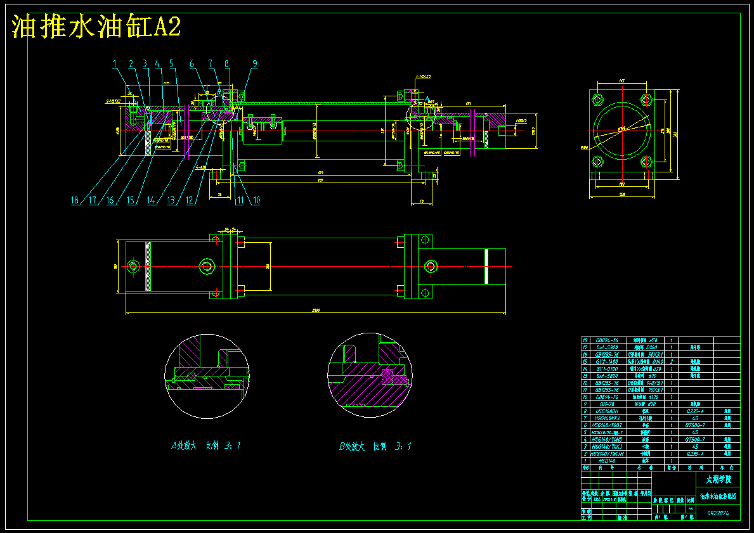Image resolution: width=754 pixels, height=533 pixels.
Task: Pick part balloon number 8
Action: [226, 64]
